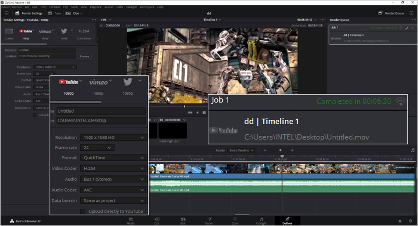Toggle the audio note icon above timeline
Viewport: 418px width, 226px height.
413,150
